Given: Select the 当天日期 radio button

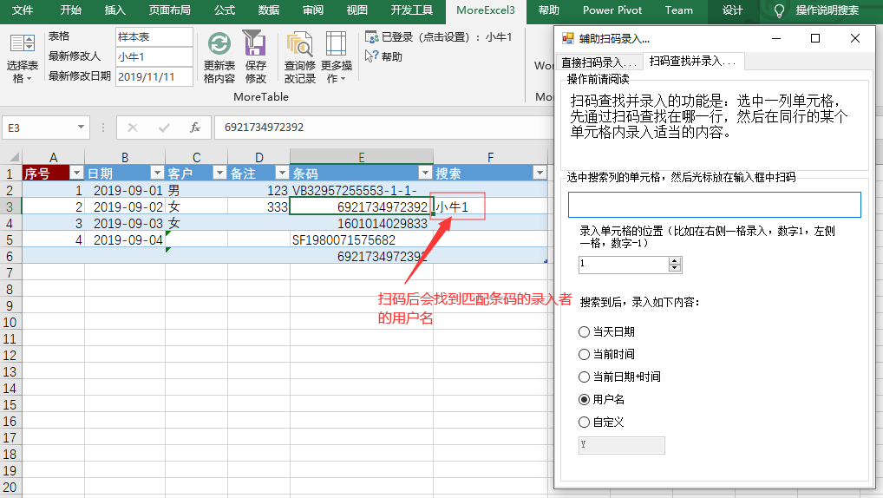Looking at the screenshot, I should pos(584,331).
